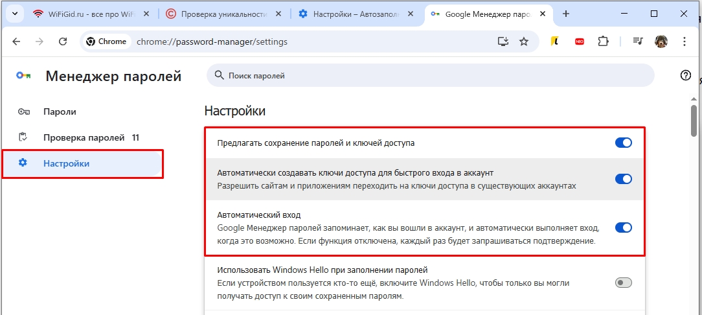The image size is (702, 315).
Task: Open the yellow extension icon in toolbar
Action: (x=554, y=41)
